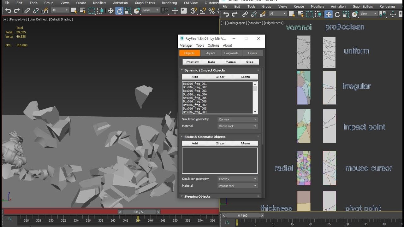The height and width of the screenshot is (227, 404).
Task: Click vertical scrollbar of Dynamic objects list
Action: click(x=255, y=97)
